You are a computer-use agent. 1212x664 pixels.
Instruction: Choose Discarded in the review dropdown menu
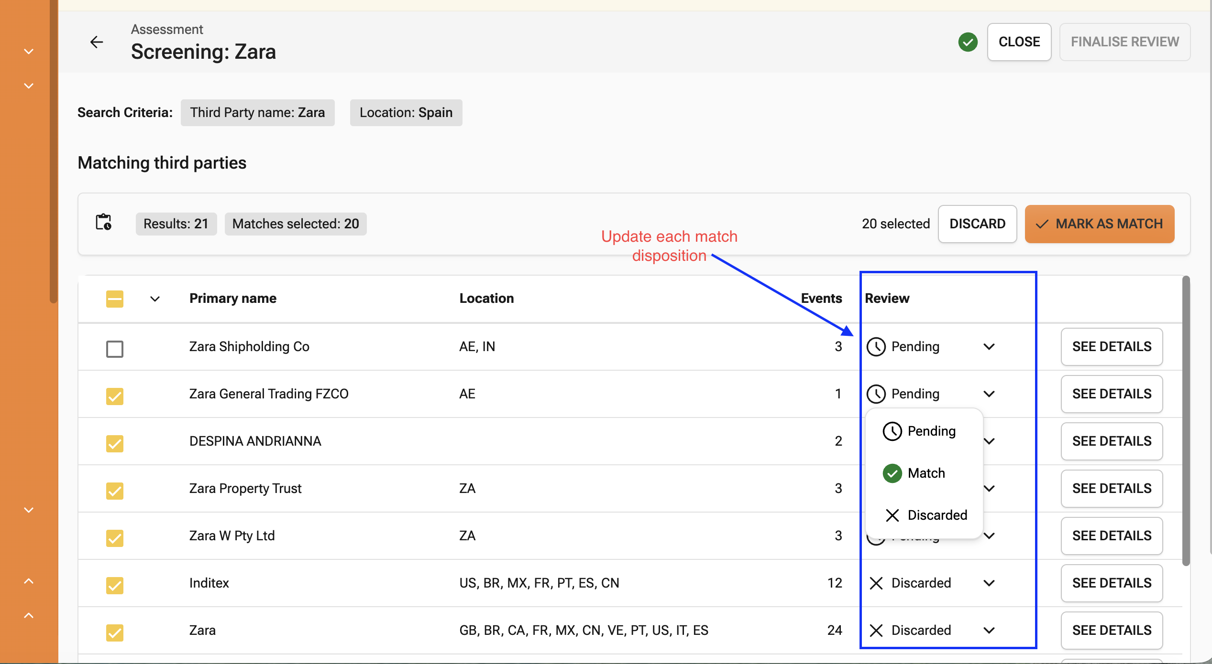(924, 515)
